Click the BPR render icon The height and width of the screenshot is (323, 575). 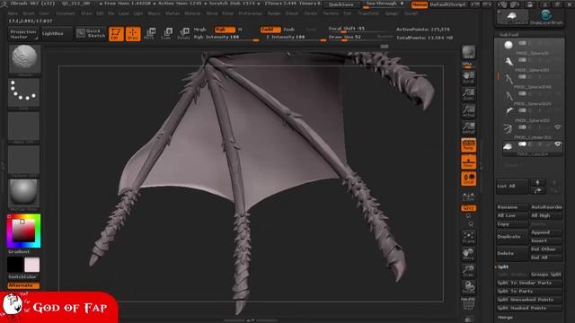pyautogui.click(x=468, y=52)
